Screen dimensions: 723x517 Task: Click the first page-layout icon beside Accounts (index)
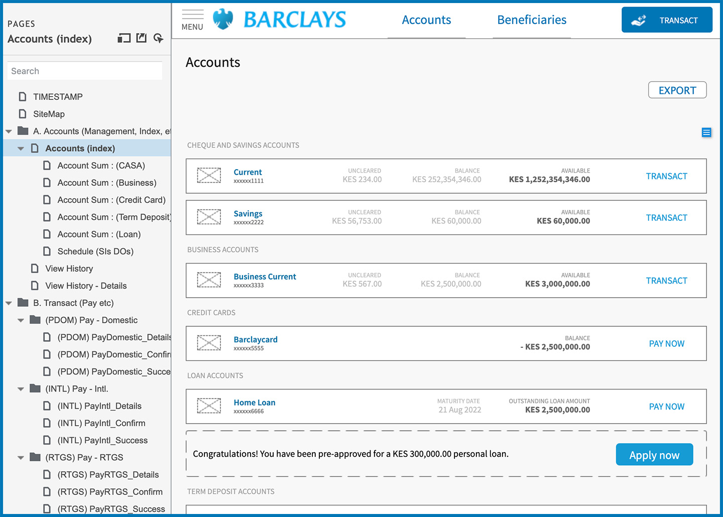pos(124,38)
